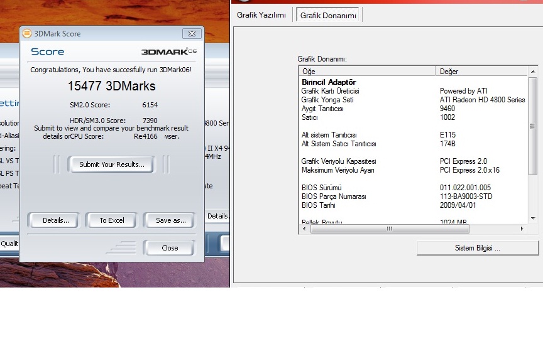Image resolution: width=543 pixels, height=339 pixels.
Task: Click the HDR/SM3.0 Score value 7390
Action: point(150,121)
